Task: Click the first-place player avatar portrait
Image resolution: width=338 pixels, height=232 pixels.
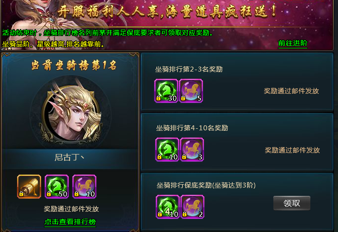Action: (71, 112)
